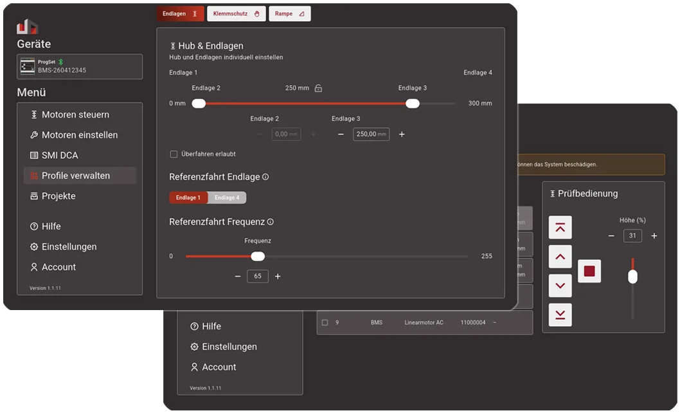Click the move-down arrow in Prüfbedienung
This screenshot has height=413, width=680.
tap(560, 286)
